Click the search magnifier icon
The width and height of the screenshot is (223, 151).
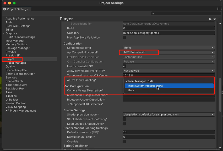(x=153, y=14)
